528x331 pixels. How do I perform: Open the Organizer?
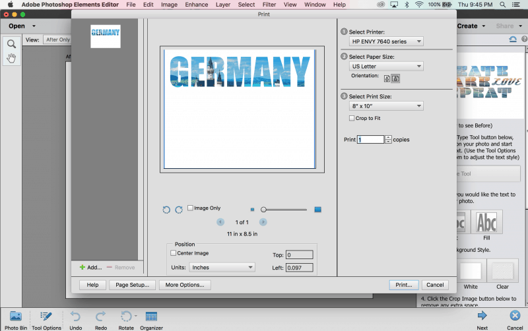point(151,320)
